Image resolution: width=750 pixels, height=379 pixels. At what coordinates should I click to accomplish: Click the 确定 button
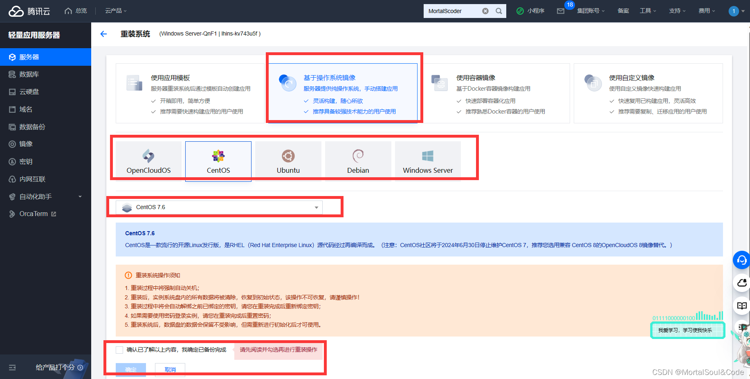pos(131,370)
